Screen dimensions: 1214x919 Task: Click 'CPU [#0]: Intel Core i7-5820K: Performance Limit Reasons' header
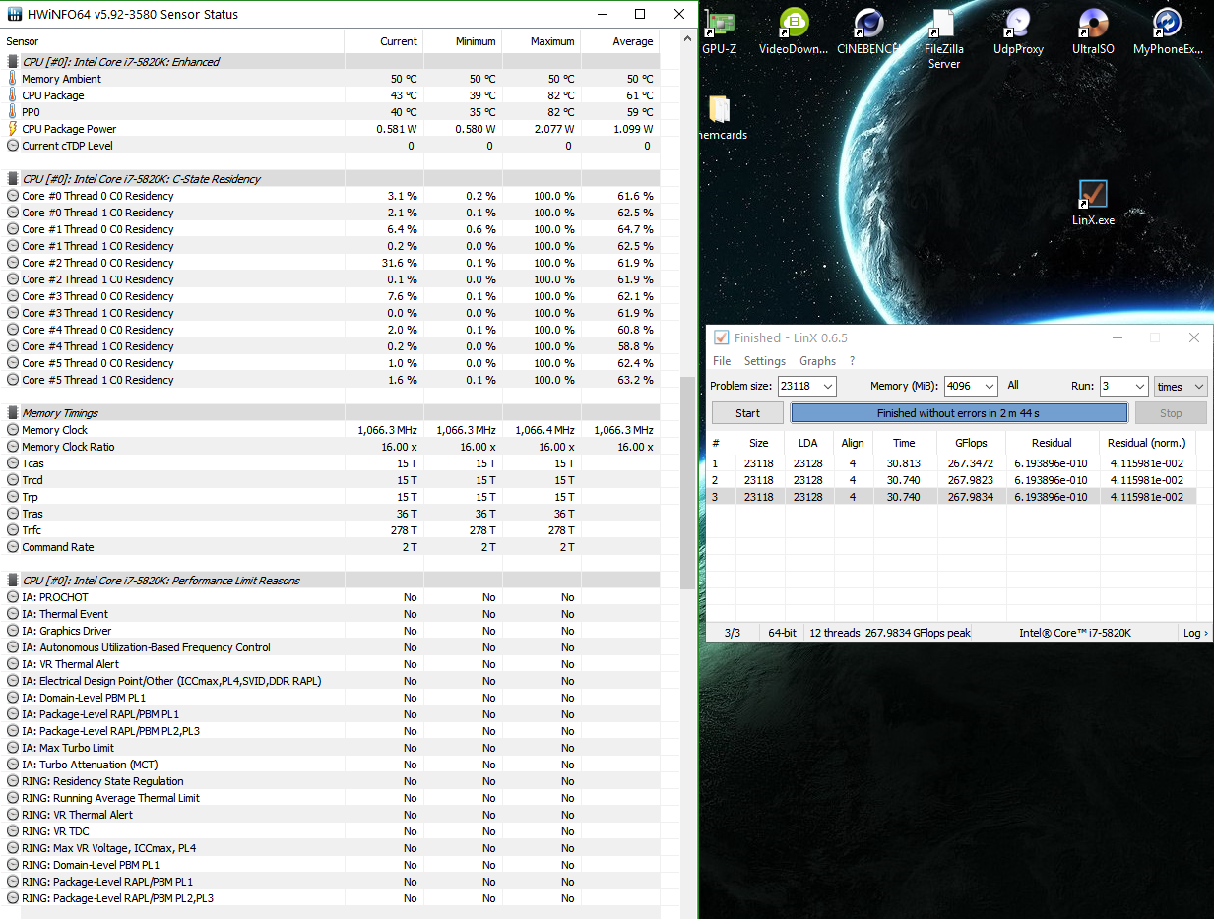(x=160, y=581)
